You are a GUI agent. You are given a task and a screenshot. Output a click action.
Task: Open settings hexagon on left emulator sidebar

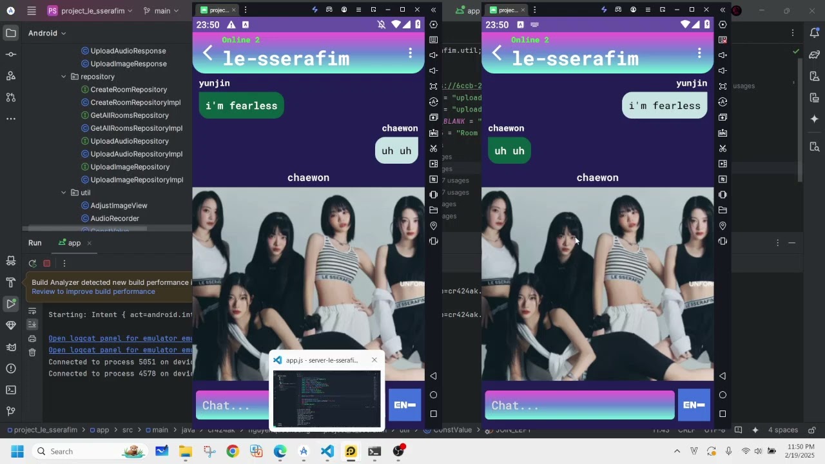(x=433, y=24)
